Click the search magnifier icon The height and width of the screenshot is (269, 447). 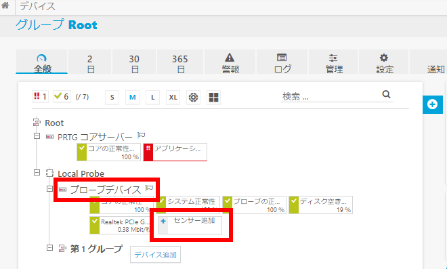pyautogui.click(x=386, y=94)
